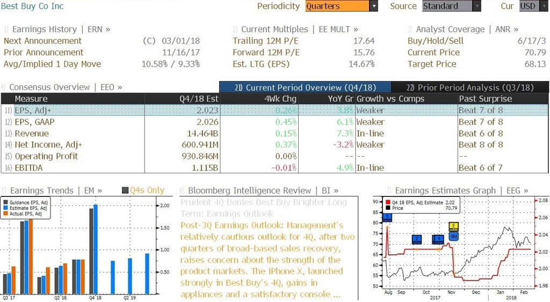
Task: Switch to Current Period Overview (Q4/18) tab
Action: pos(305,87)
